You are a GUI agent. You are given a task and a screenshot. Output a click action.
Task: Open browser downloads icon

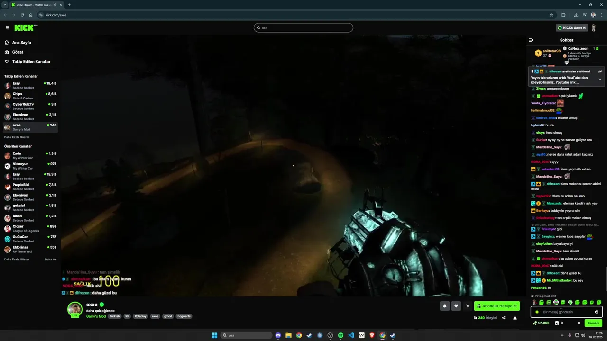pos(576,15)
